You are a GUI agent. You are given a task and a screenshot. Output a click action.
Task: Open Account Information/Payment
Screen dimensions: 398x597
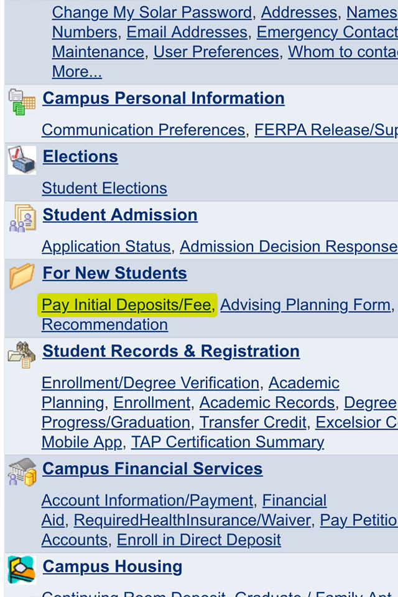click(147, 501)
